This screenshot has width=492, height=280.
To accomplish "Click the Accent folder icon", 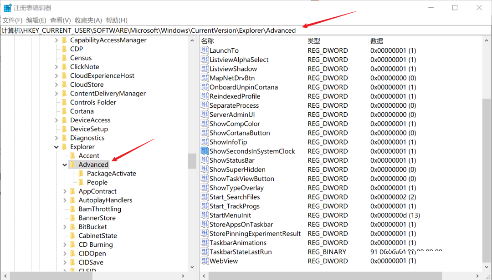I will point(73,155).
